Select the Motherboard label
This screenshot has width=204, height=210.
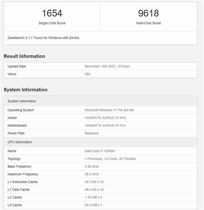[x=17, y=125]
